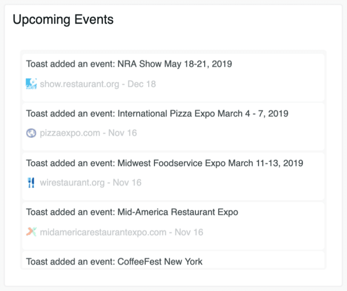This screenshot has width=347, height=291.
Task: Click the Nov 16 date after wirestaurant.org
Action: [128, 183]
